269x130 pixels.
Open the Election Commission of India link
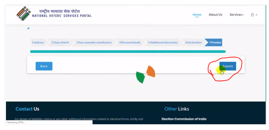184,119
